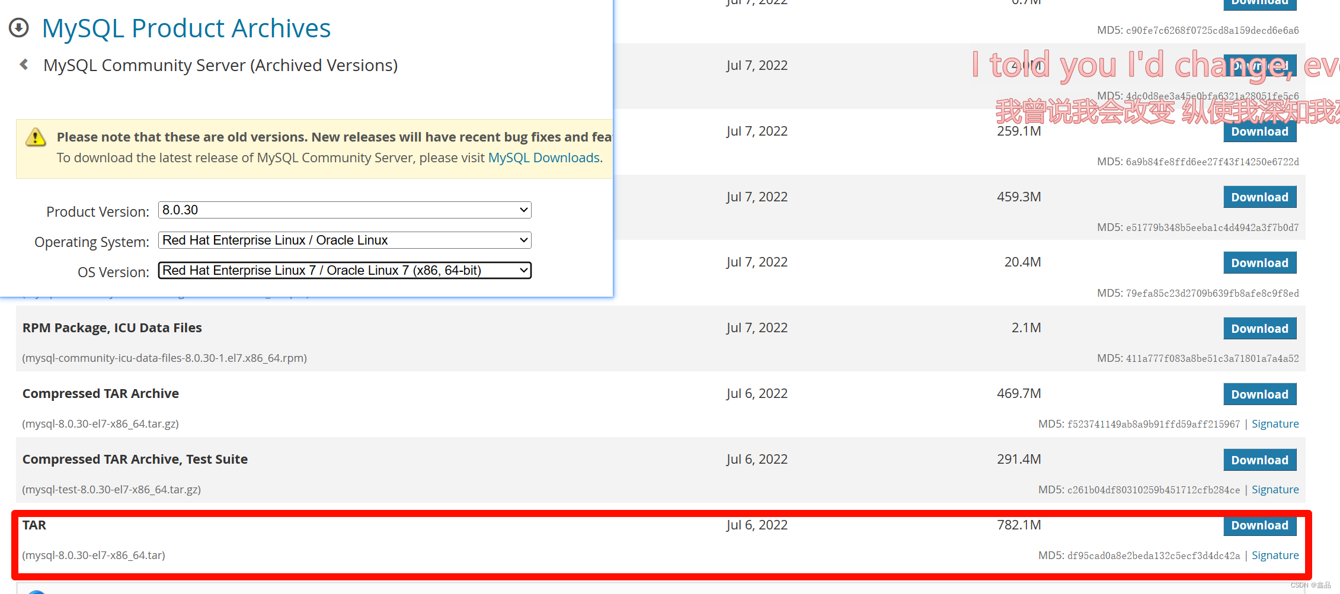Open the Operating System dropdown
This screenshot has width=1340, height=594.
click(x=344, y=240)
